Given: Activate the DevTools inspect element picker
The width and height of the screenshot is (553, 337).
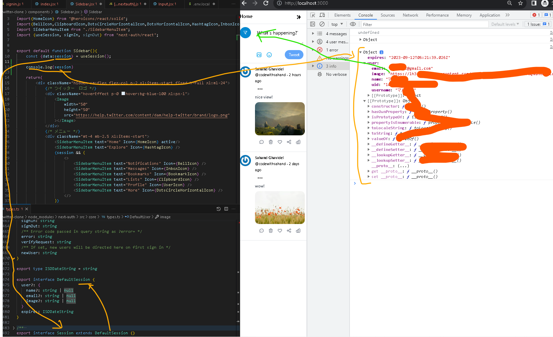Looking at the screenshot, I should point(313,15).
